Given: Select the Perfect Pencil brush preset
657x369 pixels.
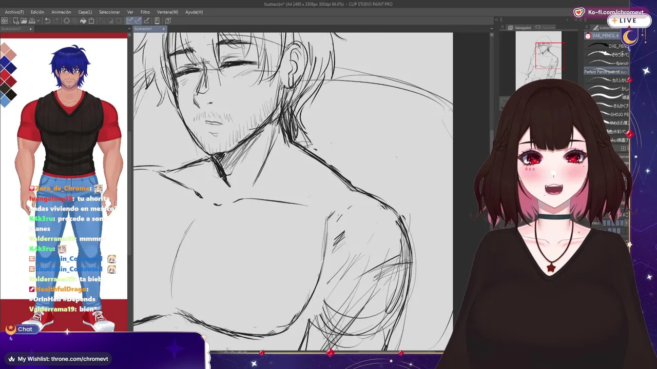Looking at the screenshot, I should [607, 72].
